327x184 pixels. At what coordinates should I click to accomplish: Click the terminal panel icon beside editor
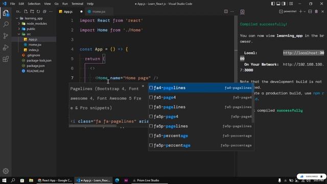click(x=242, y=11)
